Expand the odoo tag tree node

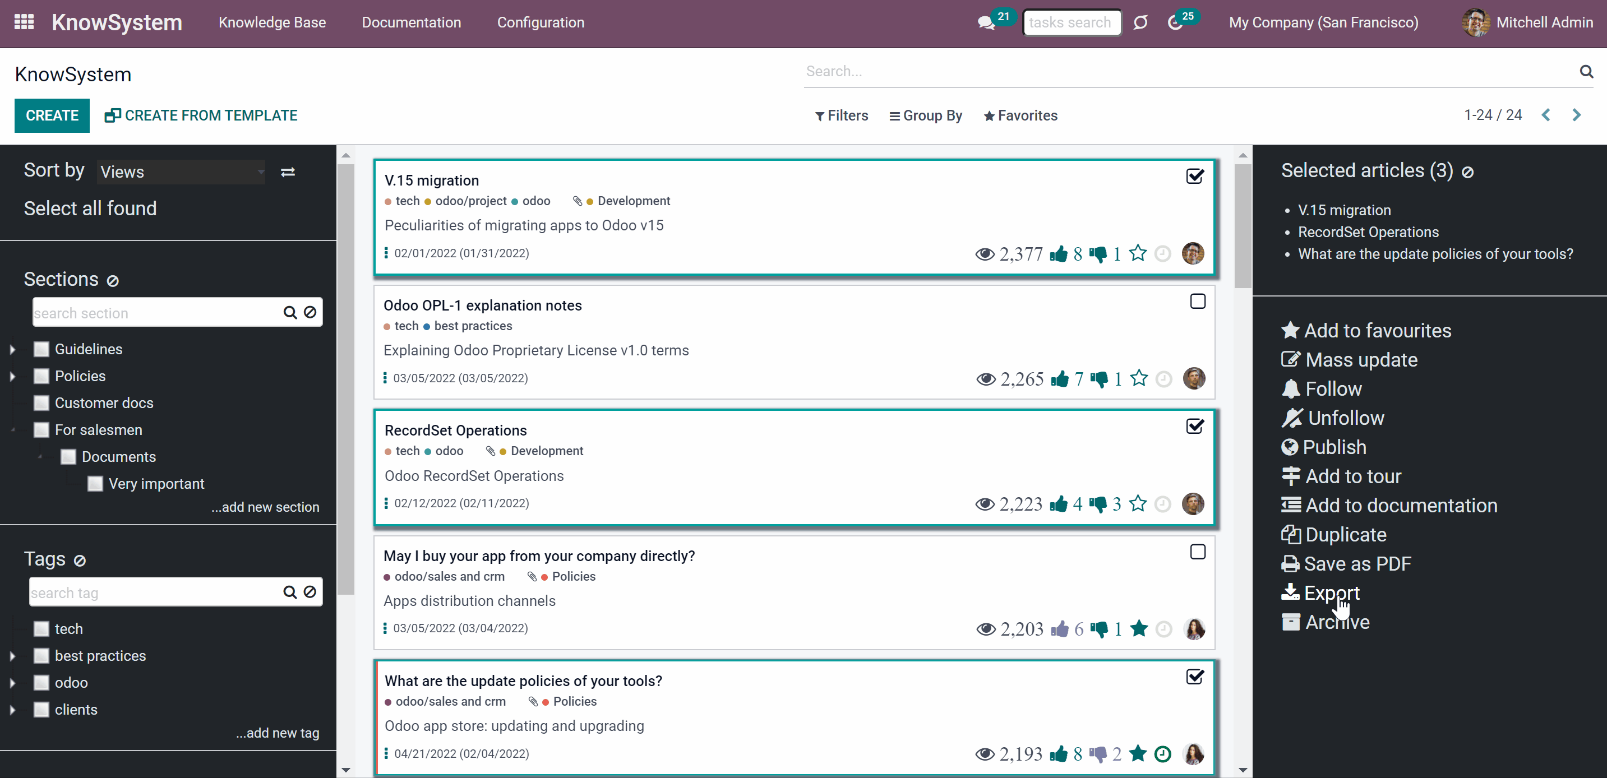click(x=12, y=683)
